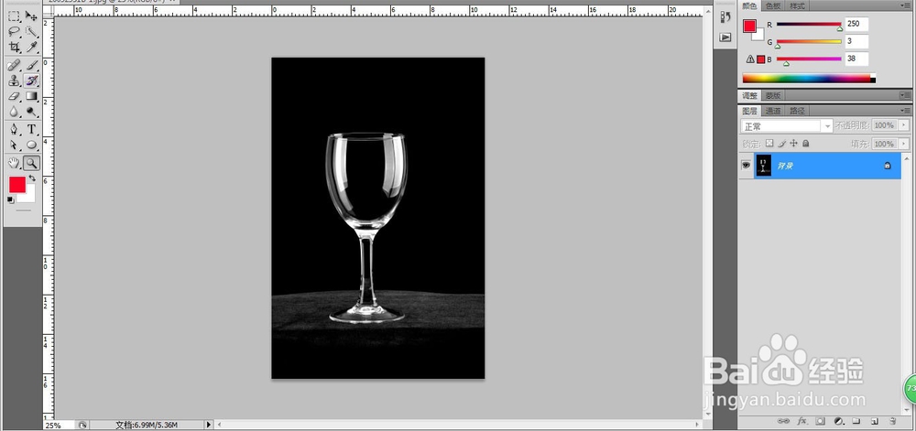Add a layer style with fx
Image resolution: width=916 pixels, height=431 pixels.
tap(802, 421)
